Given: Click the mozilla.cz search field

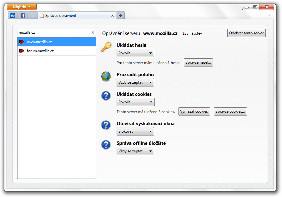Looking at the screenshot, I should pyautogui.click(x=57, y=32).
